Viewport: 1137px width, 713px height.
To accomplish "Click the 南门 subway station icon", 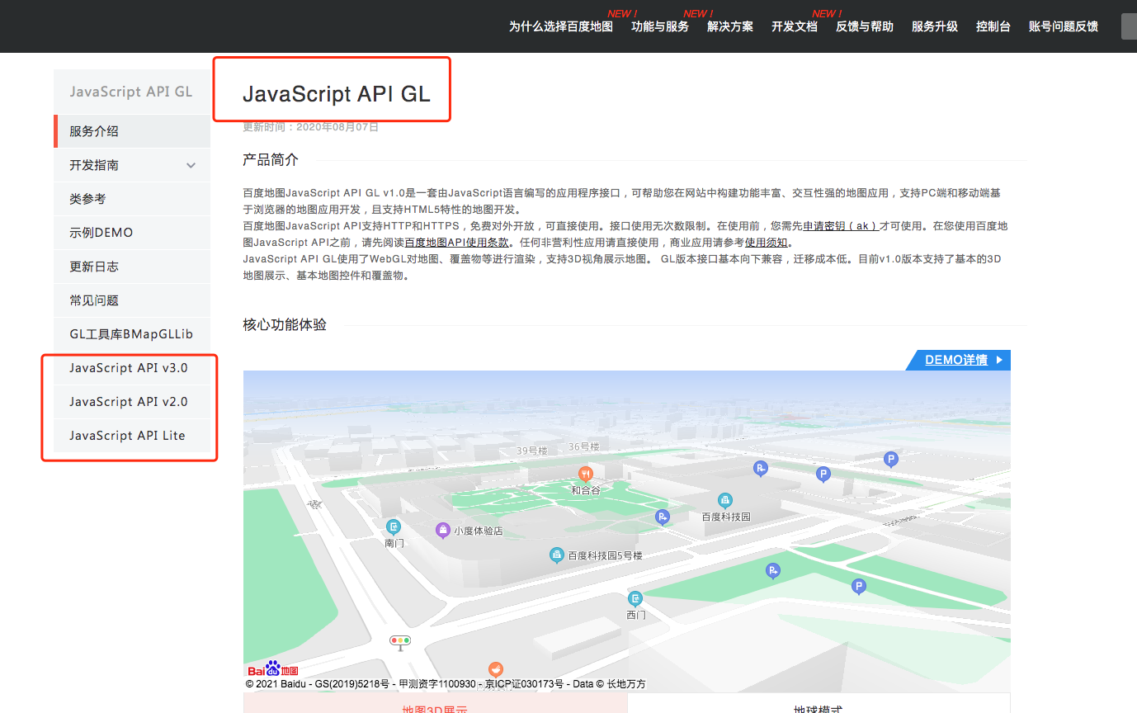I will point(392,526).
